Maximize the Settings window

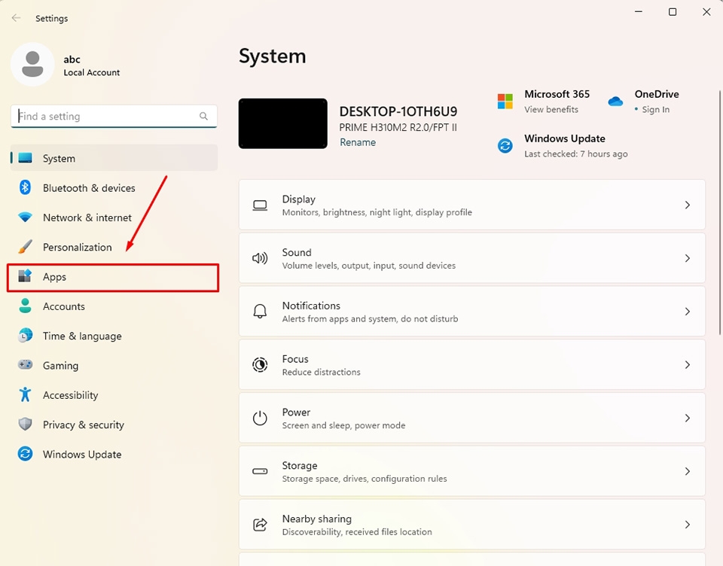click(673, 12)
